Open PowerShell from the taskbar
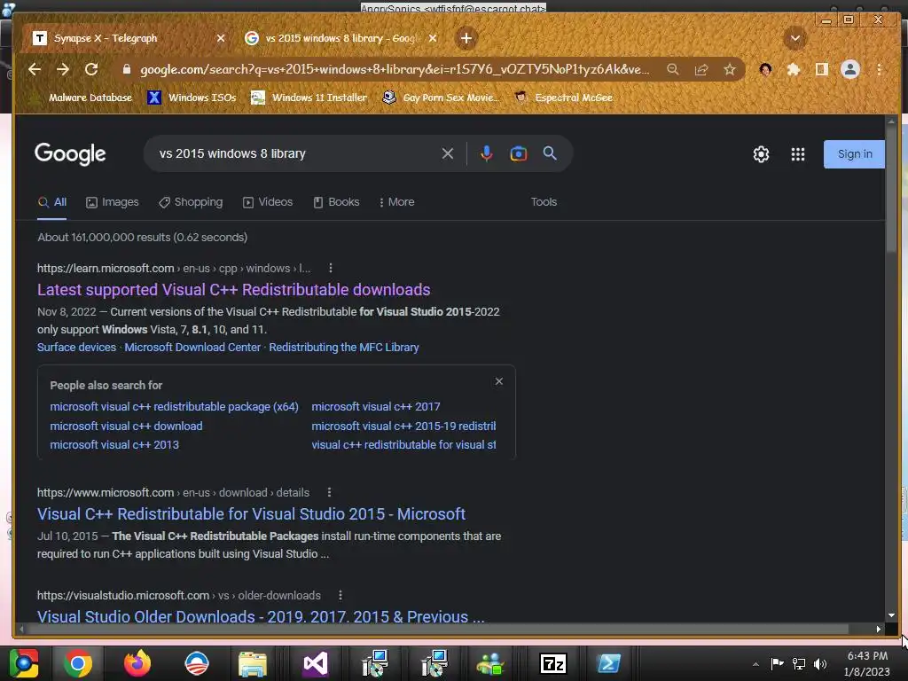Image resolution: width=908 pixels, height=681 pixels. [x=609, y=663]
